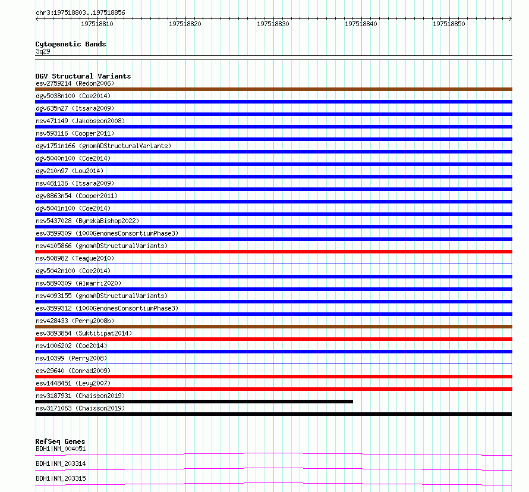This screenshot has height=492, width=529.
Task: Click the BDH1|NM_203314 gene label
Action: (x=61, y=463)
